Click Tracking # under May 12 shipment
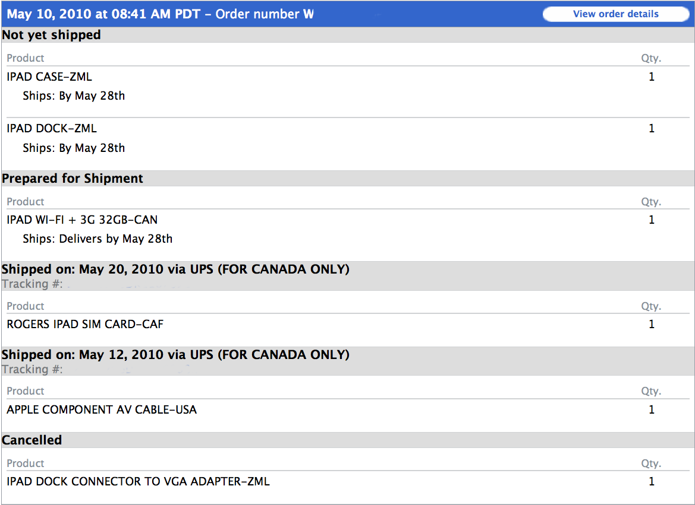The image size is (695, 505). pyautogui.click(x=32, y=370)
